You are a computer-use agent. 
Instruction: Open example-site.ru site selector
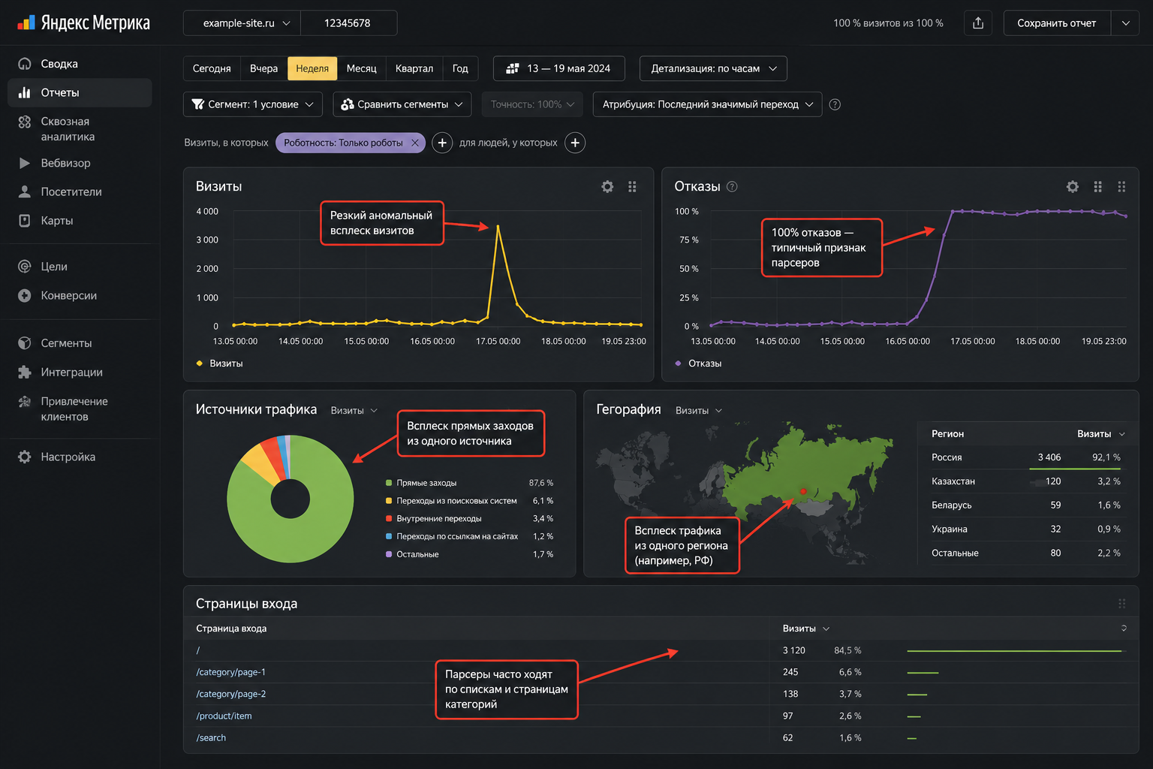(x=242, y=23)
